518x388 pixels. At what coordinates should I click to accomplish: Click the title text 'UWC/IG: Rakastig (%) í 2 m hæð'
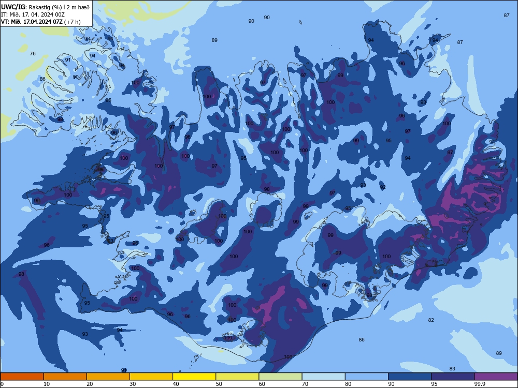[x=45, y=7]
